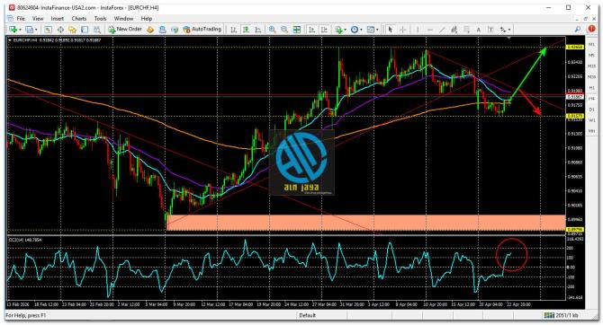
Task: Select the equidistant channel tool
Action: pos(454,30)
